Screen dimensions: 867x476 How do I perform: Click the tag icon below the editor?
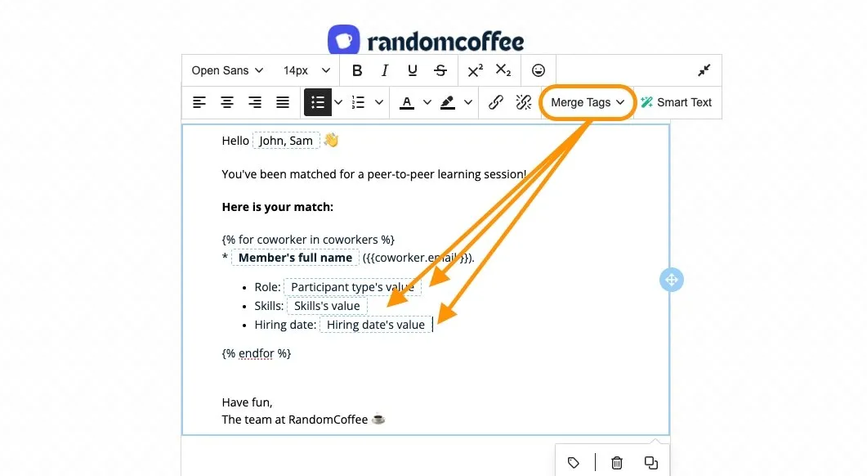point(574,462)
